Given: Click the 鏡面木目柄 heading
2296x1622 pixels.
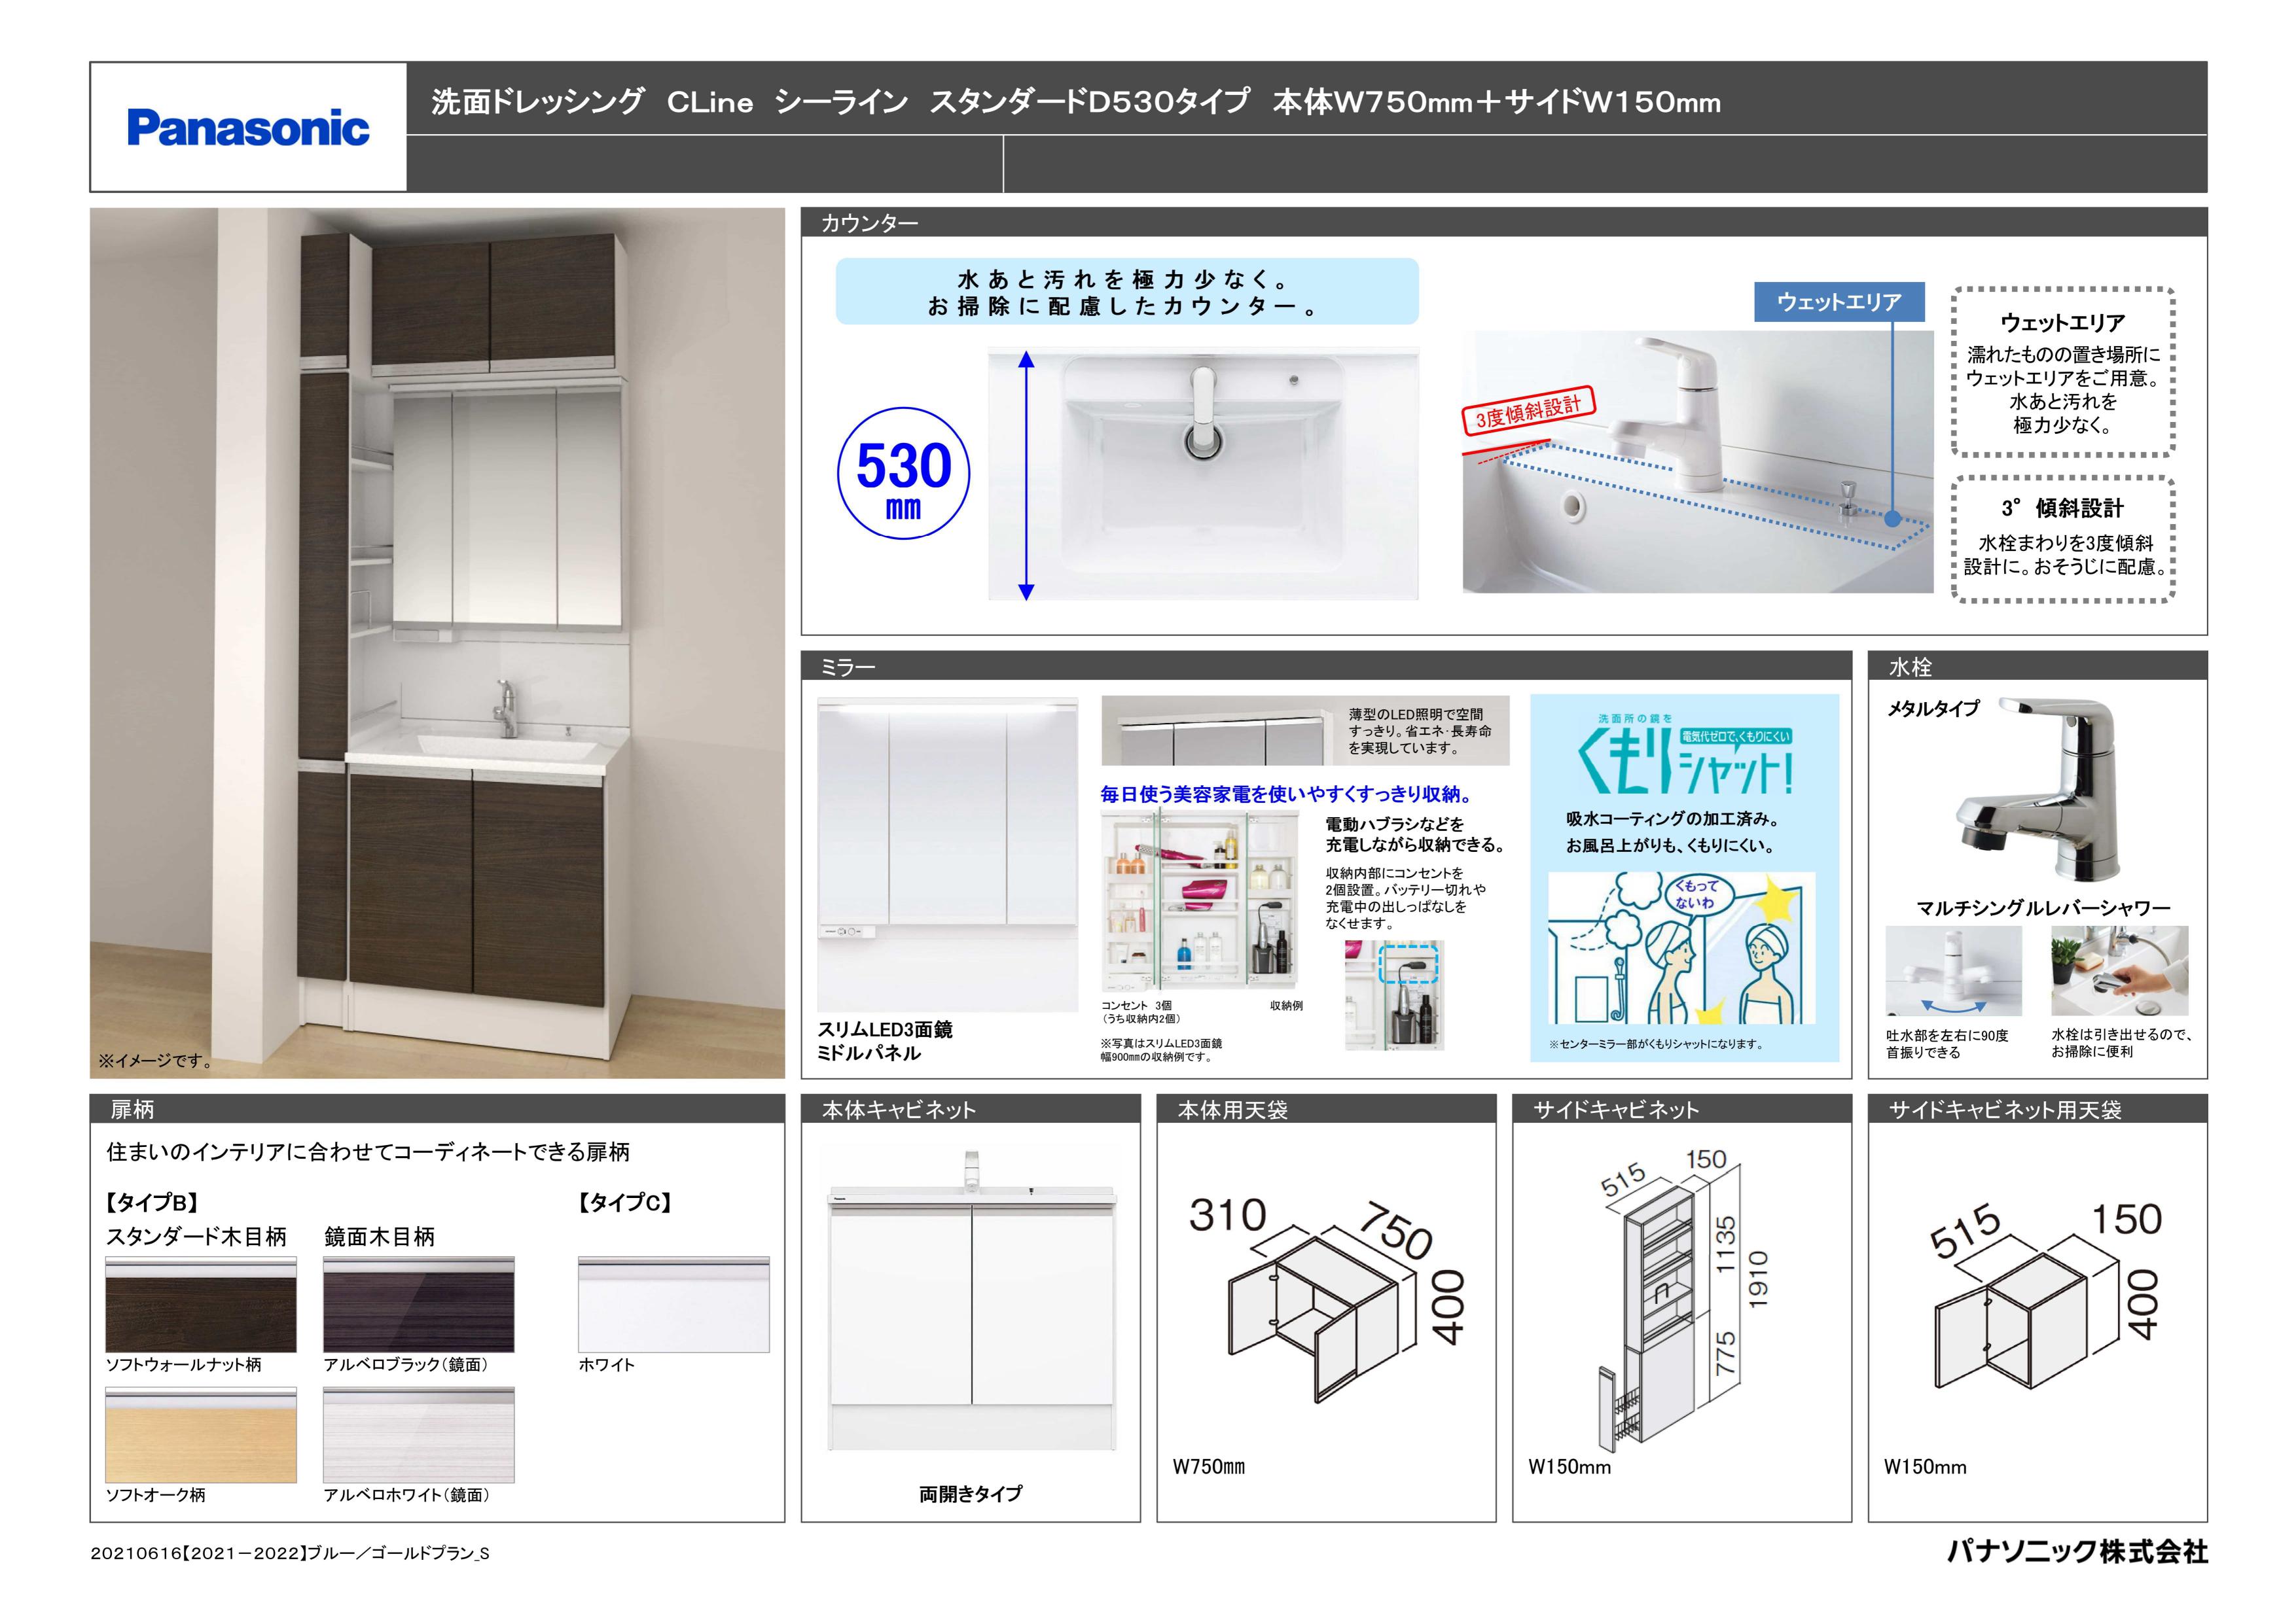Looking at the screenshot, I should click(379, 1237).
